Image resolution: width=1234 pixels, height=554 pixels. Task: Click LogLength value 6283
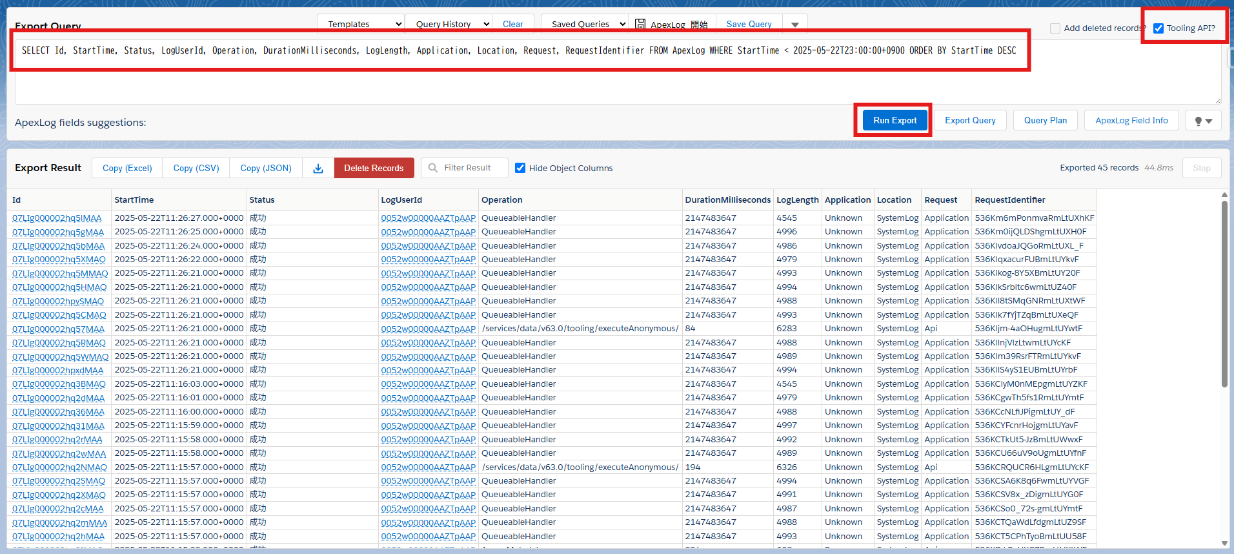[787, 329]
